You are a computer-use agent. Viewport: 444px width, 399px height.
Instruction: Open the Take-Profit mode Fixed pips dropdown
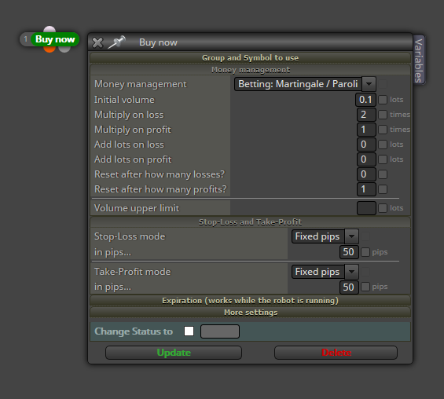pos(325,272)
